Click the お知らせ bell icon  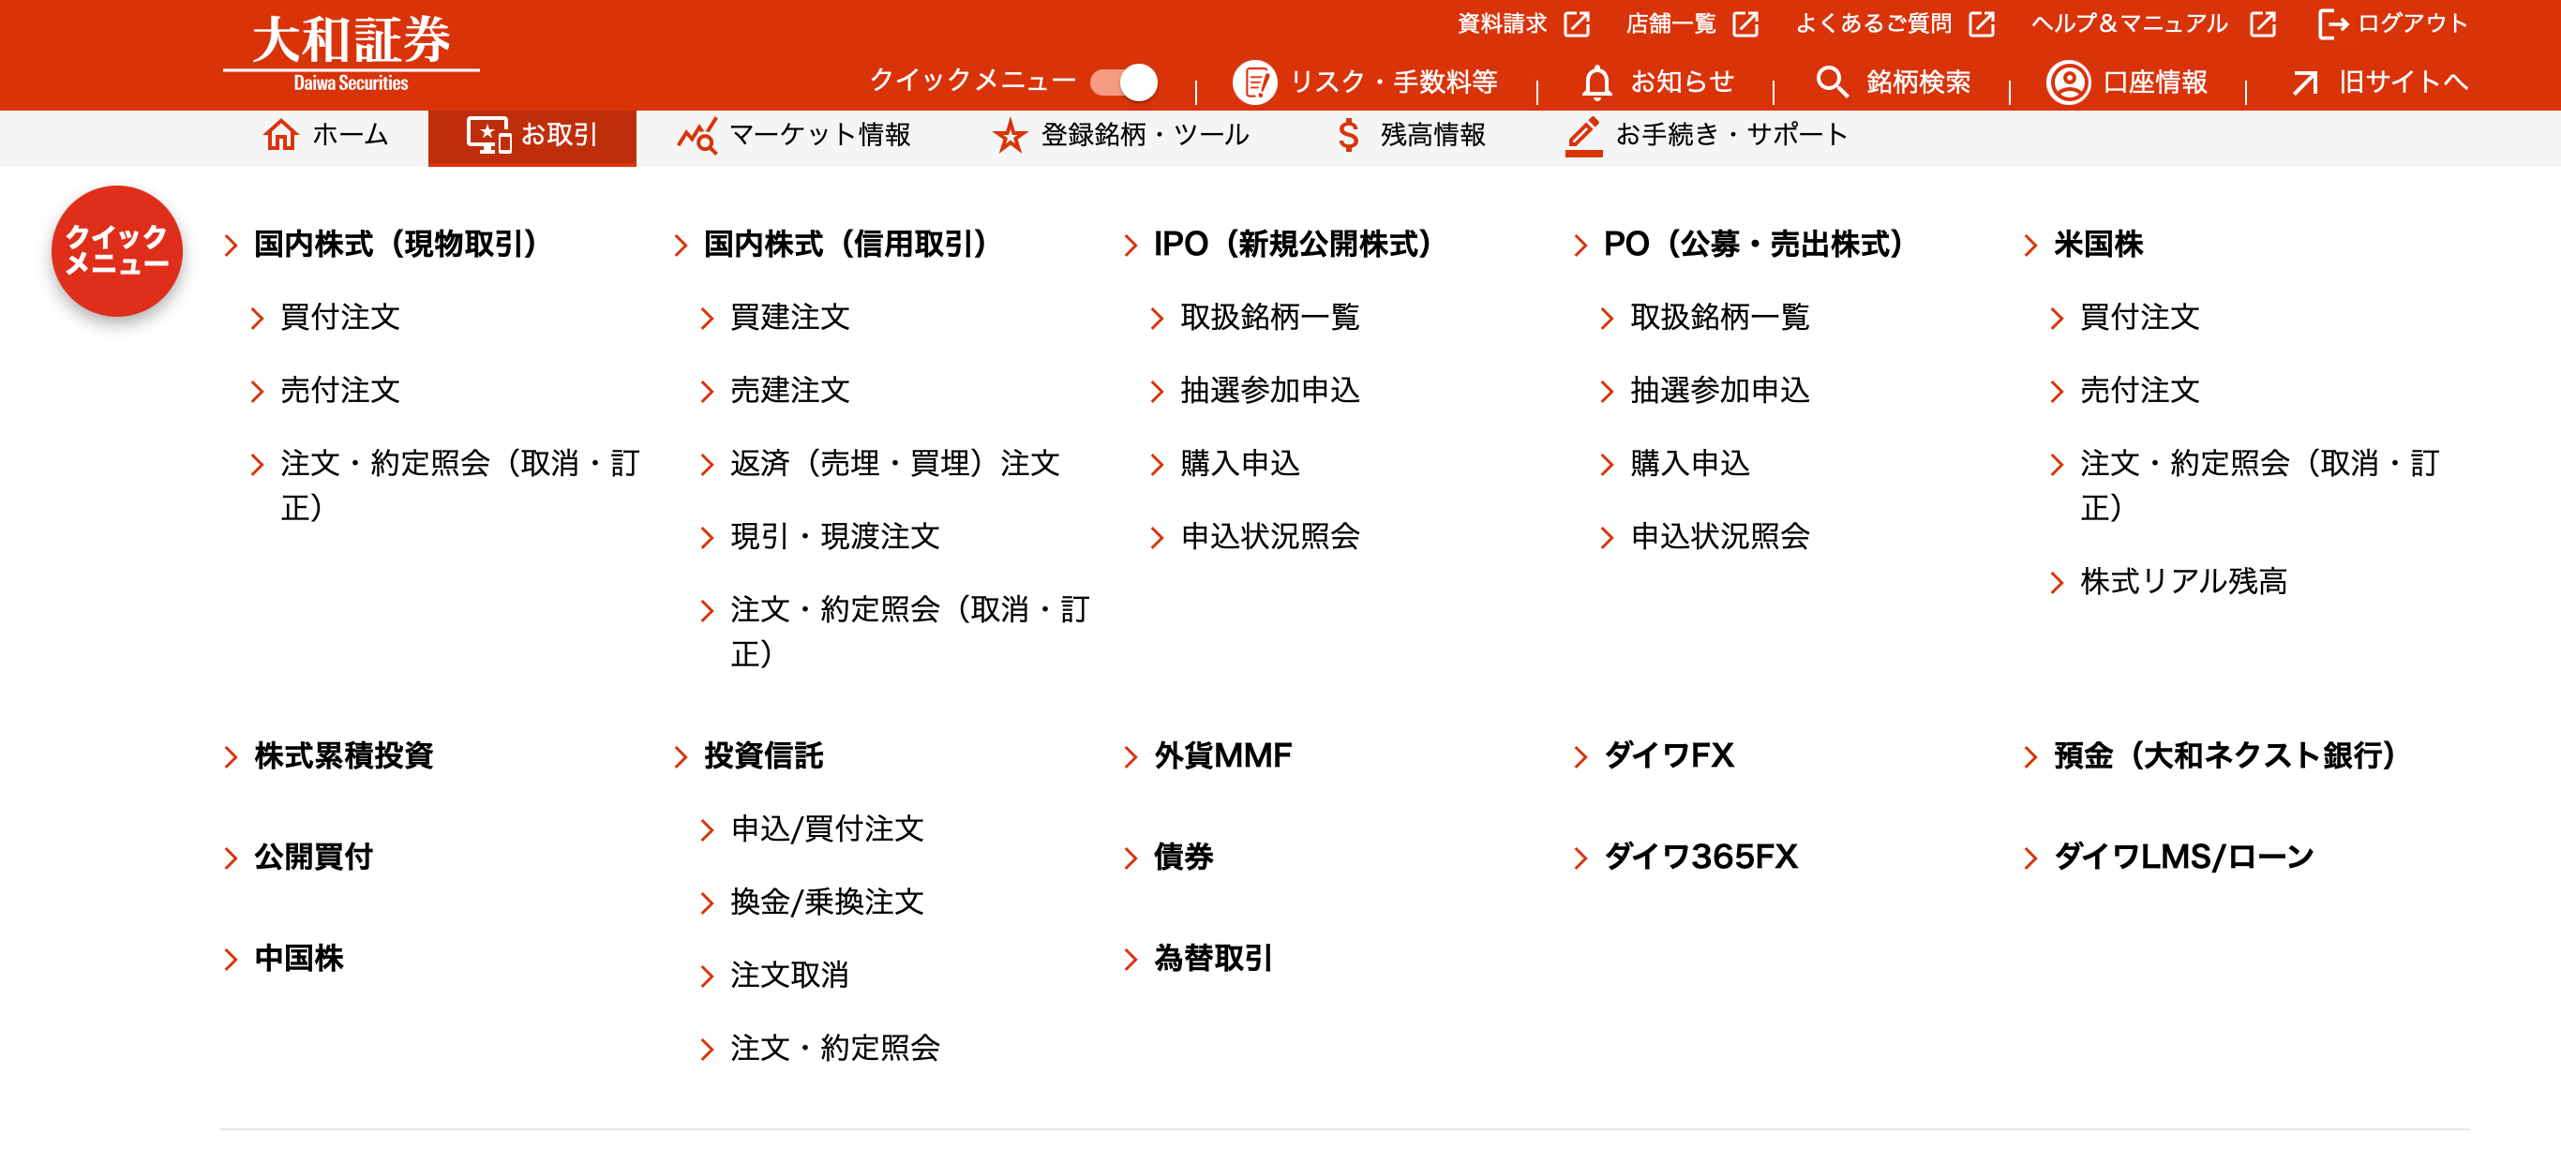pos(1596,82)
